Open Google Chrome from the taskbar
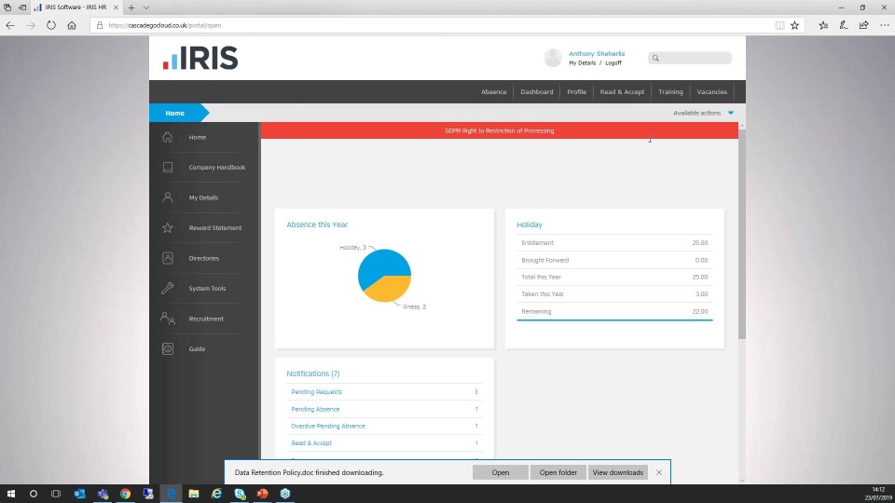Viewport: 895px width, 503px height. 125,494
